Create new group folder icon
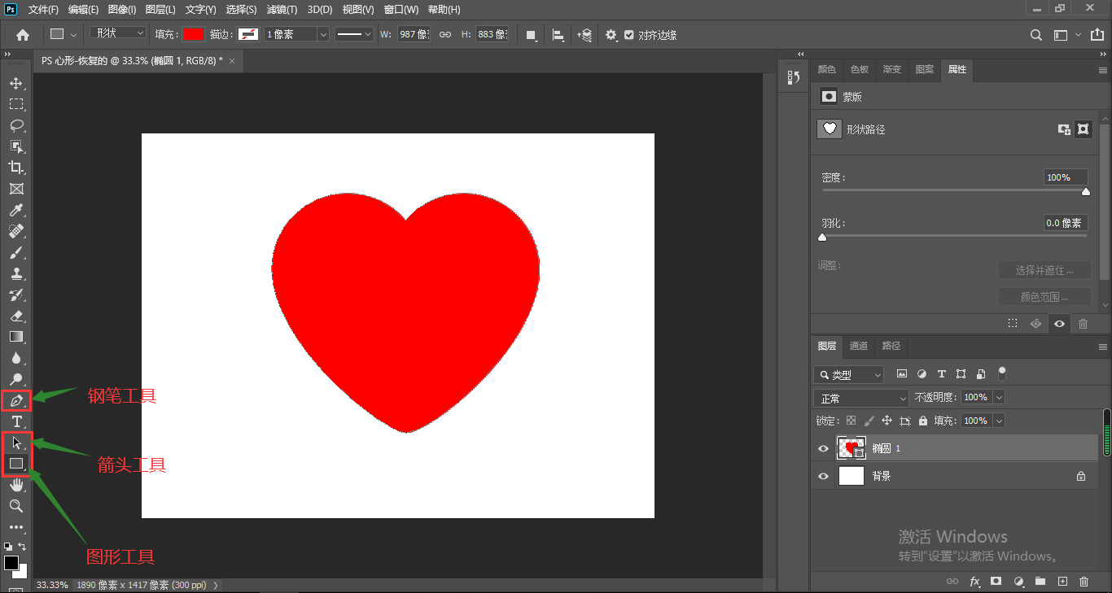This screenshot has width=1112, height=593. (x=1040, y=582)
